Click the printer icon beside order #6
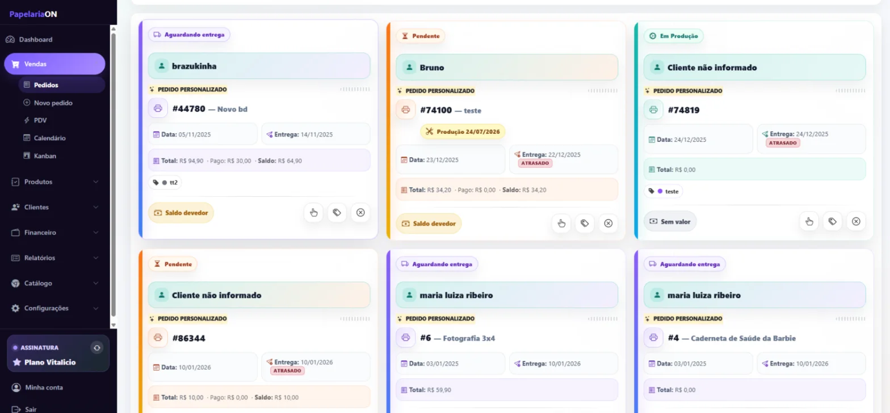890x413 pixels. pos(406,338)
